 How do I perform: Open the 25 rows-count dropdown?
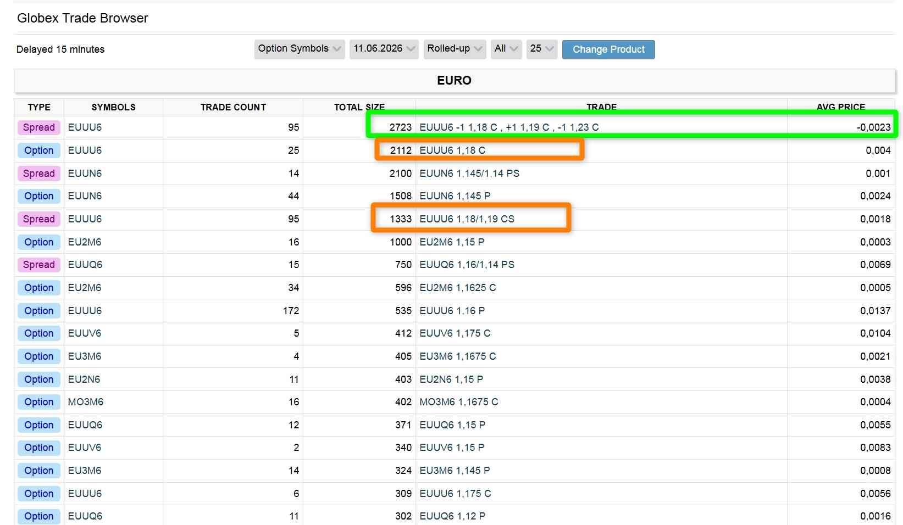point(542,49)
